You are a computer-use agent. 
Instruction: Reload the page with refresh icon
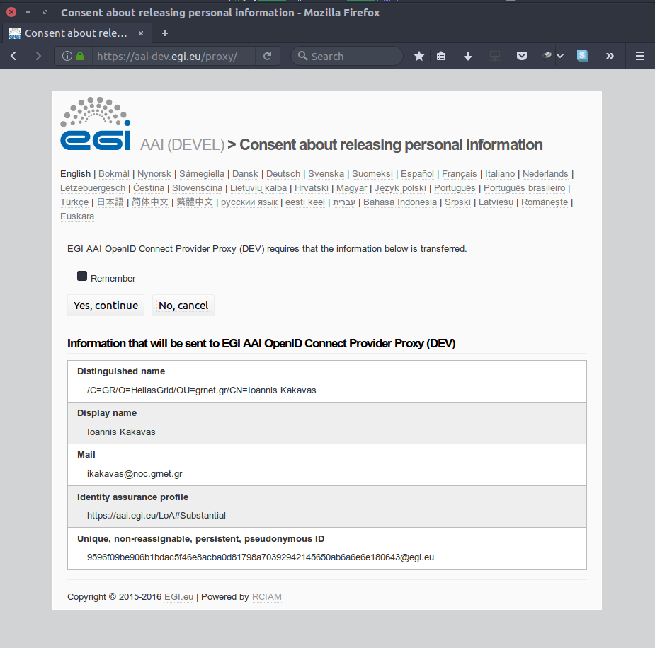[x=267, y=57]
